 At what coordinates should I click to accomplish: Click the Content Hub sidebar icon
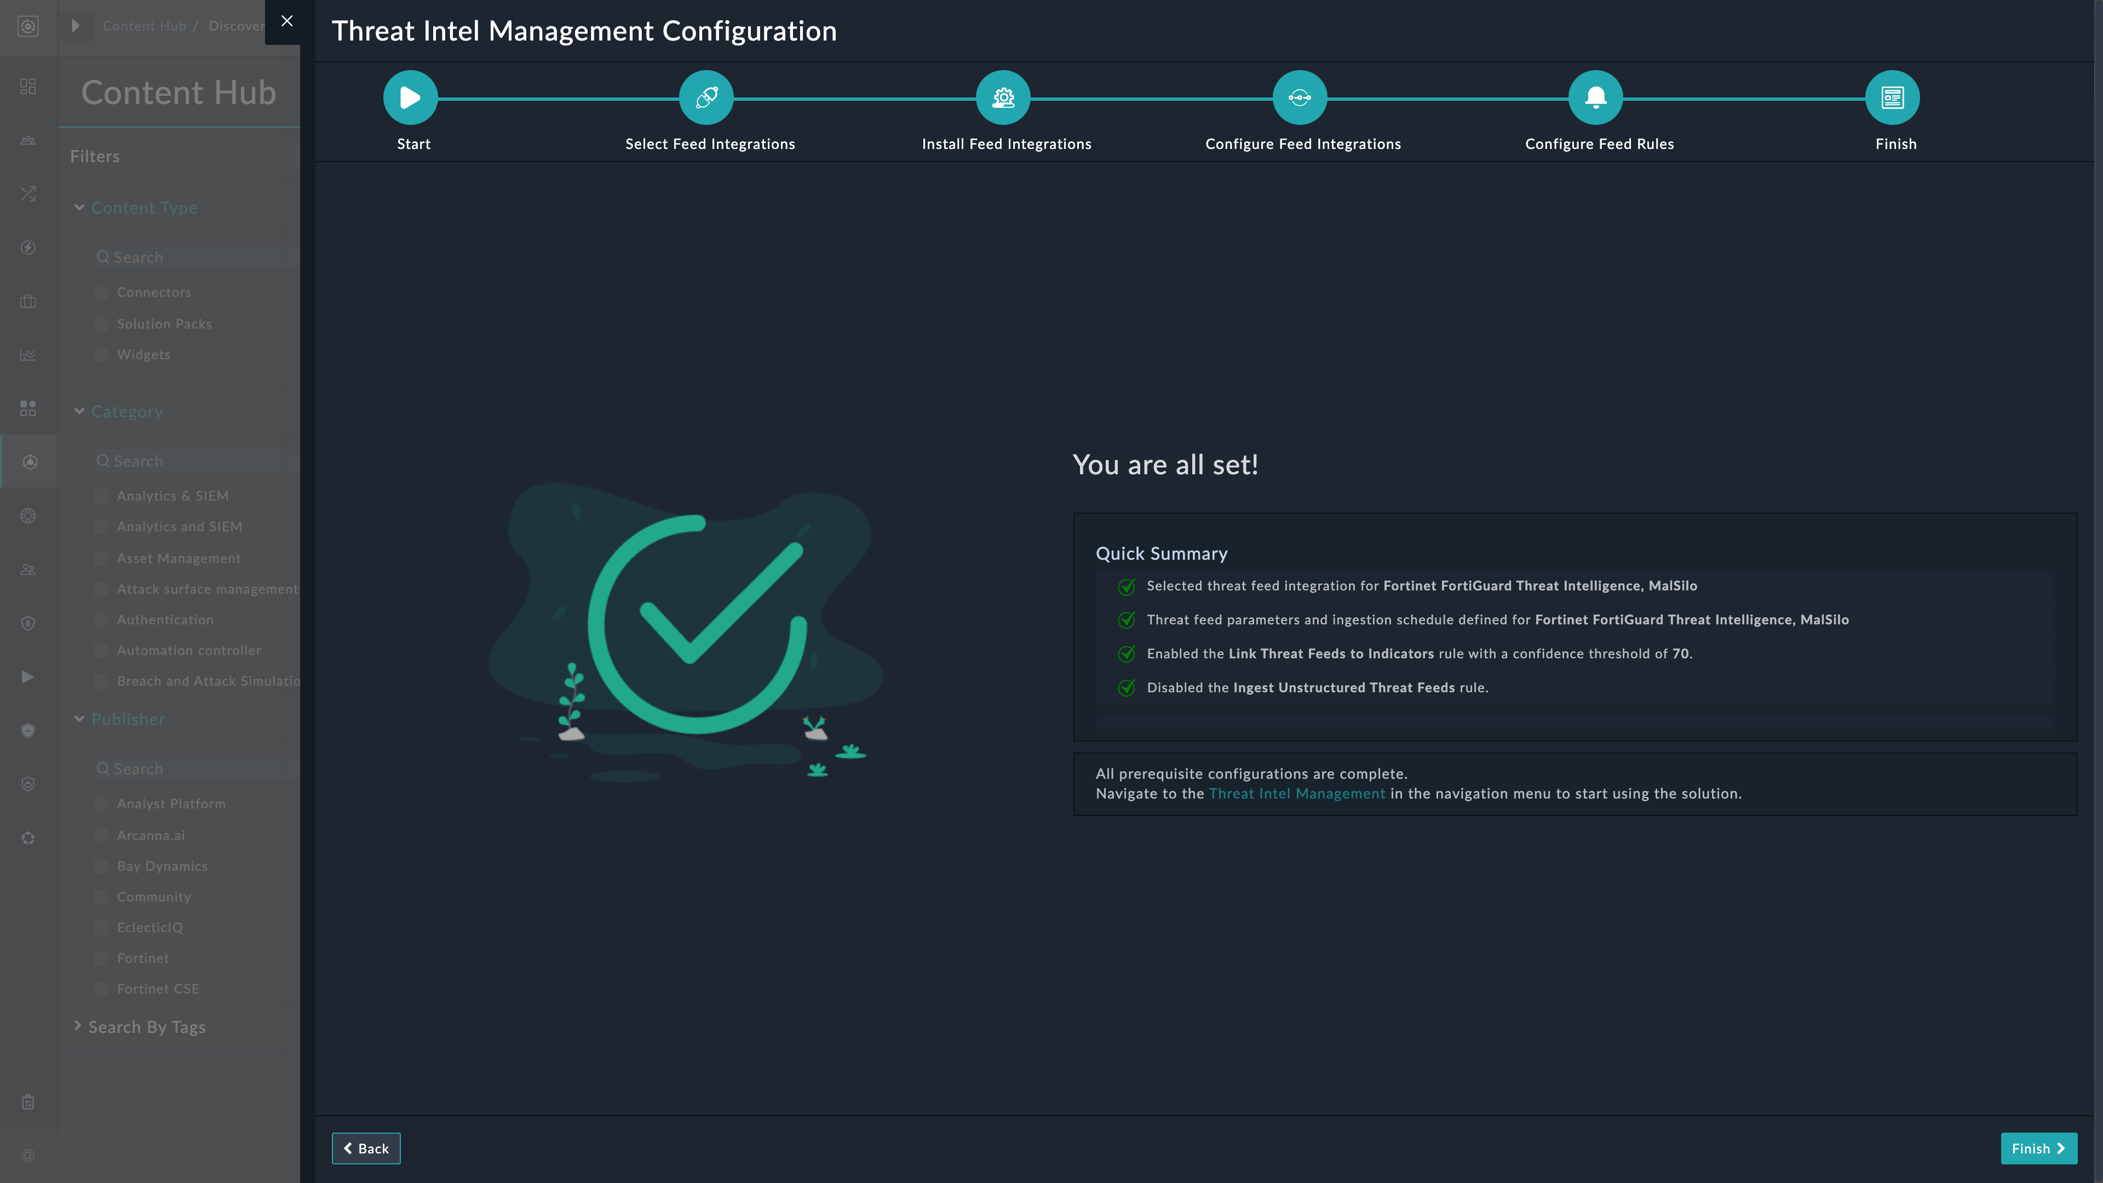(30, 462)
